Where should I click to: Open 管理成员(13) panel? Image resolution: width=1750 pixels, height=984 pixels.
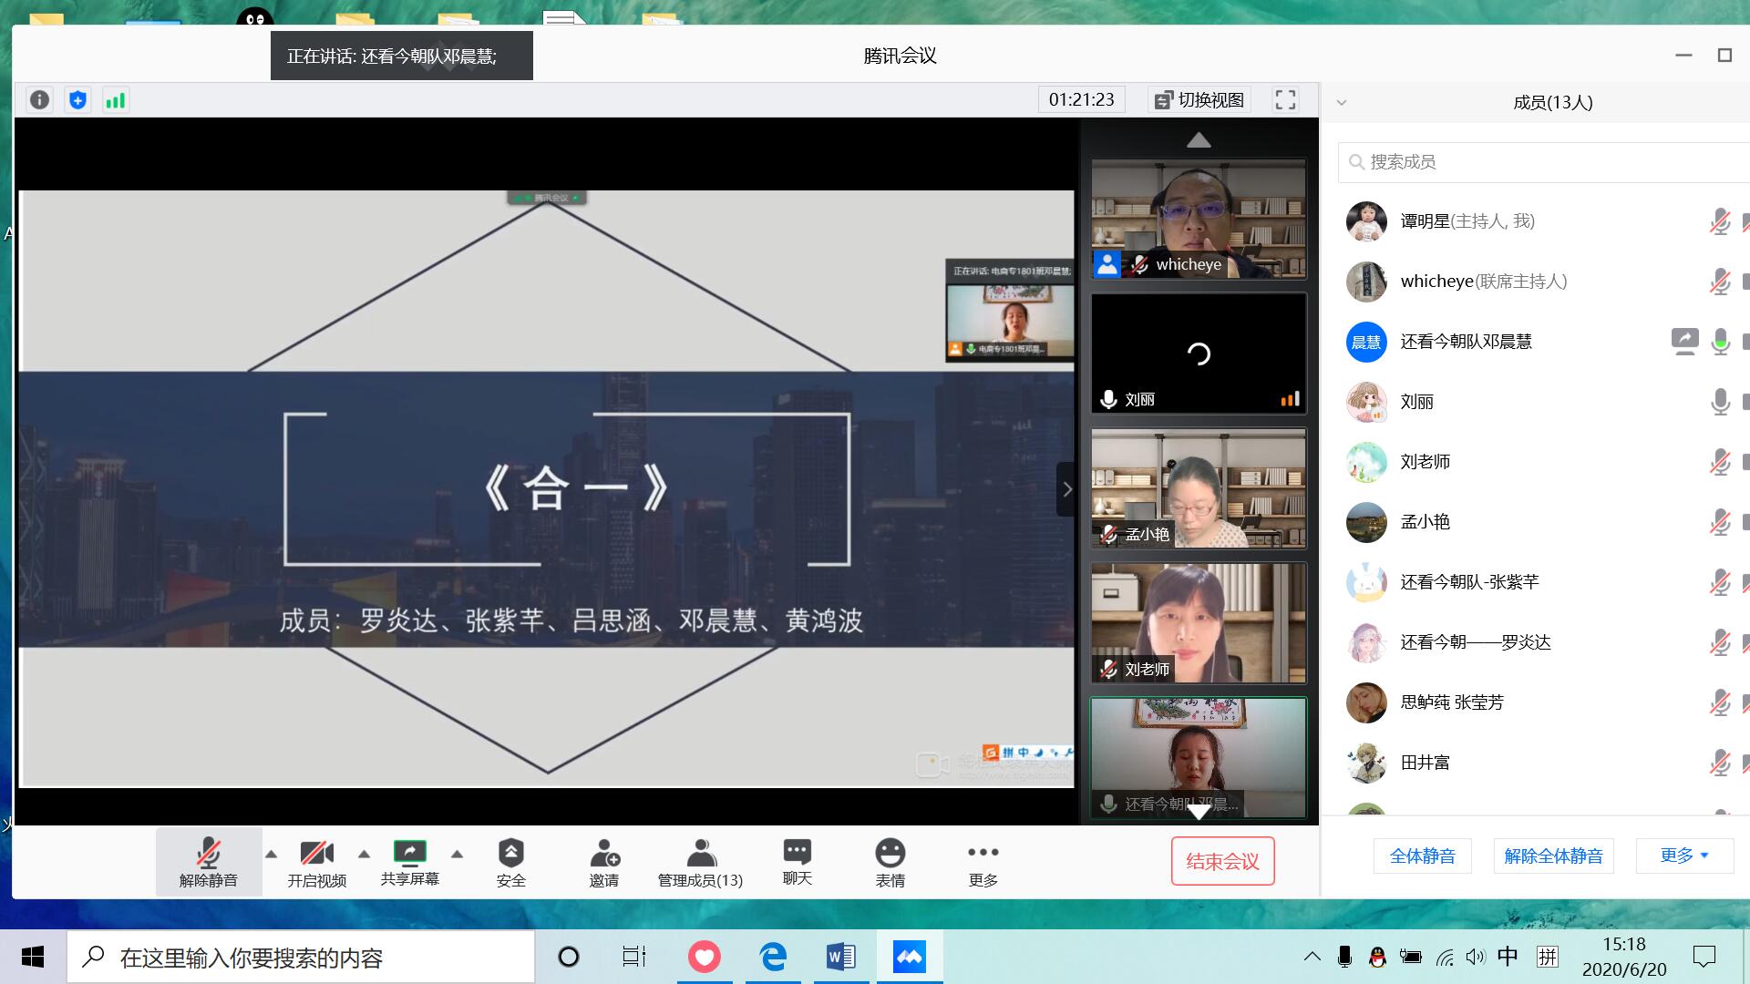point(700,862)
